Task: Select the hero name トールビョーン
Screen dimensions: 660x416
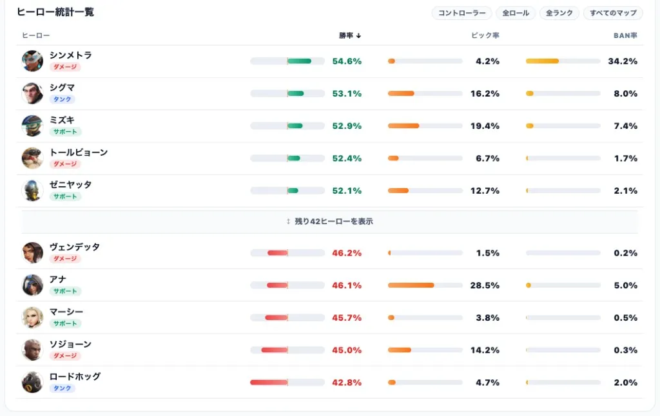Action: [x=79, y=152]
